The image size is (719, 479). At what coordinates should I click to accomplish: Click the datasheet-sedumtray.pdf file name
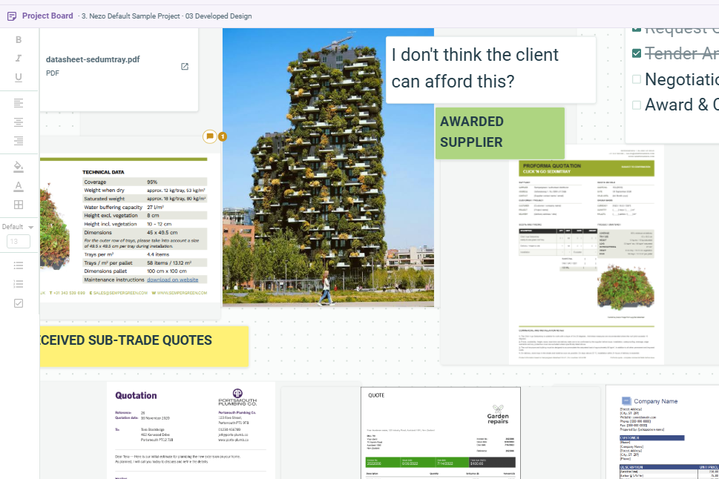pos(93,59)
